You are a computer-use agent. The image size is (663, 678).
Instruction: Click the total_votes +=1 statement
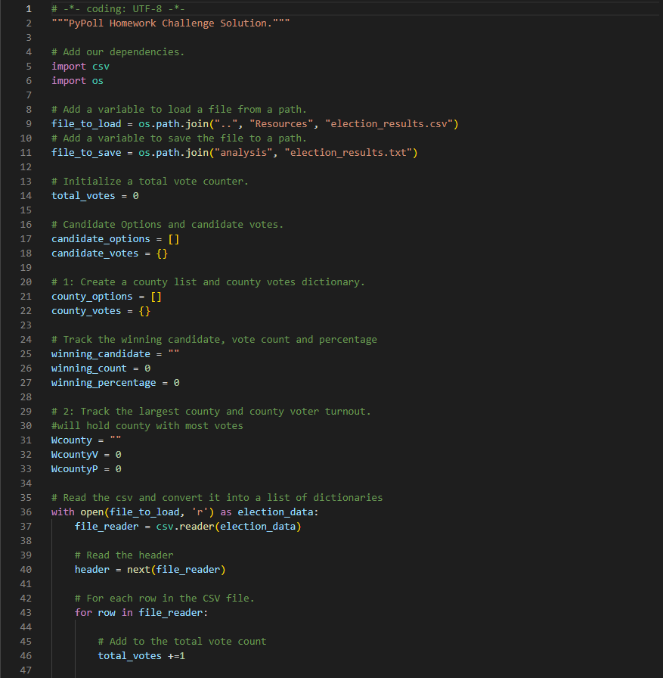pyautogui.click(x=141, y=656)
